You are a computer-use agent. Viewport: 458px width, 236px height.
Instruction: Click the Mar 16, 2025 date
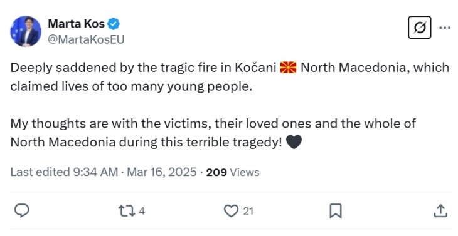coord(161,172)
